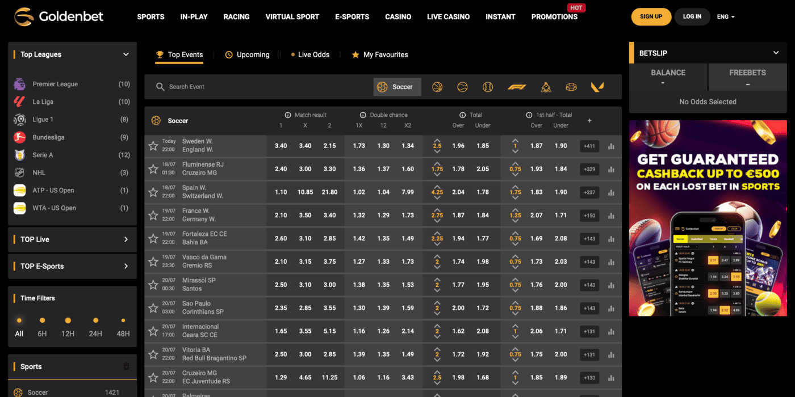Open statistics chart for Fluminense RJ match
Image resolution: width=795 pixels, height=397 pixels.
pyautogui.click(x=611, y=170)
